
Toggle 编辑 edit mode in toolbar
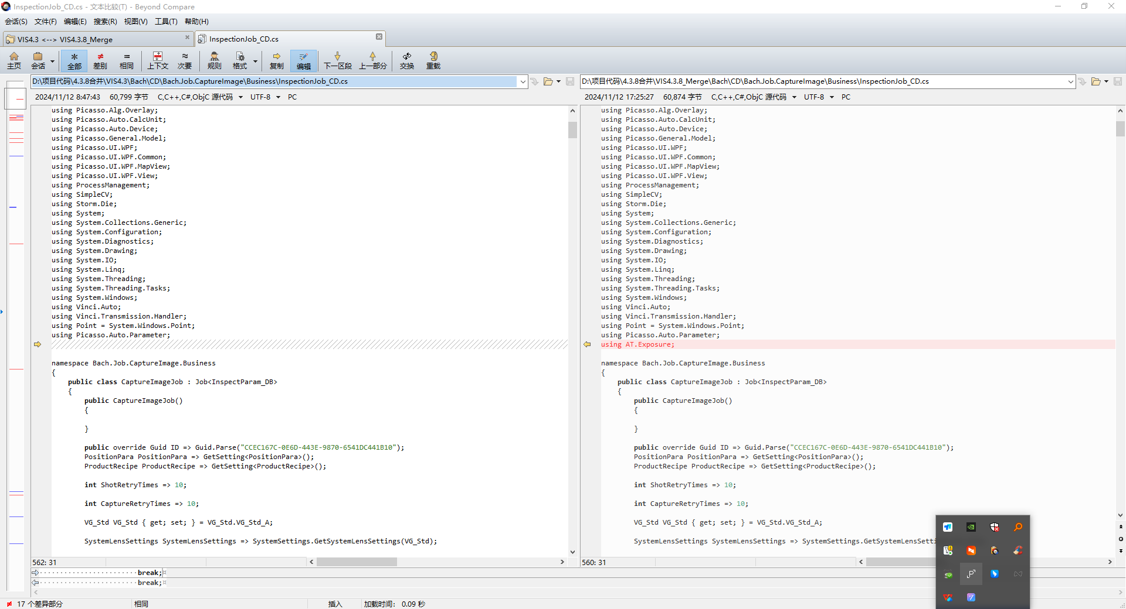[x=303, y=60]
